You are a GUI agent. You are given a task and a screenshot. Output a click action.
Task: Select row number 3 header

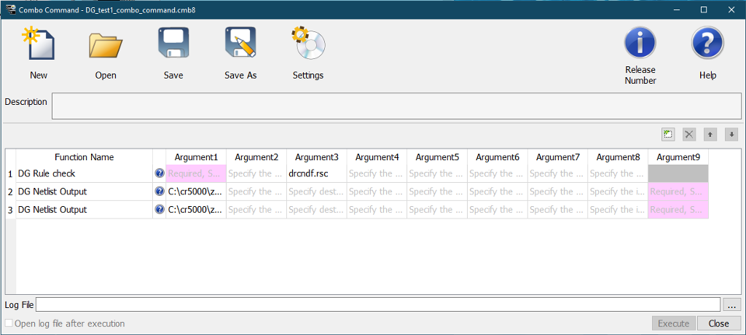coord(10,210)
